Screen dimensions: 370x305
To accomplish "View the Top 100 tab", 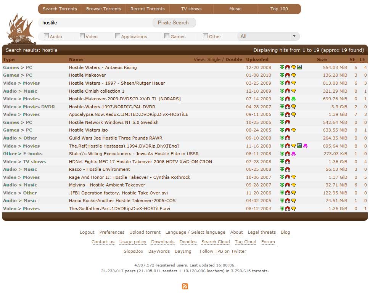I will click(279, 9).
